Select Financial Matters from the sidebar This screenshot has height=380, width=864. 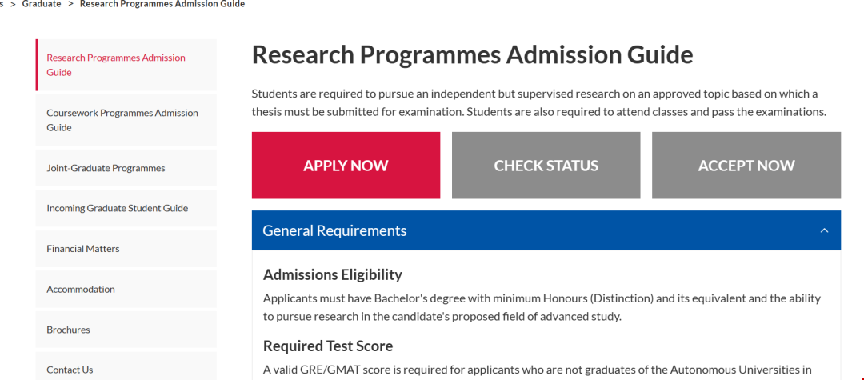[82, 249]
